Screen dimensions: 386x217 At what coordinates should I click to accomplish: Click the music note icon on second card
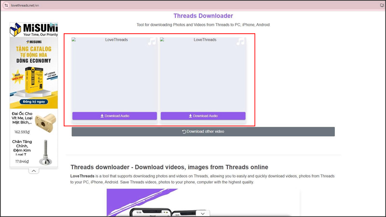click(x=240, y=42)
